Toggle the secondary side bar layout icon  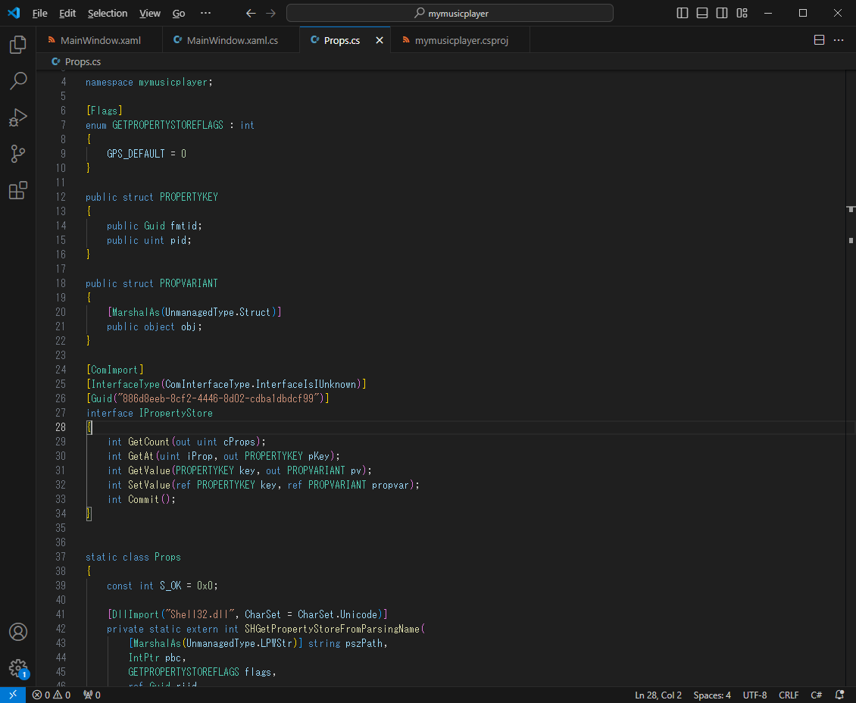[x=722, y=13]
